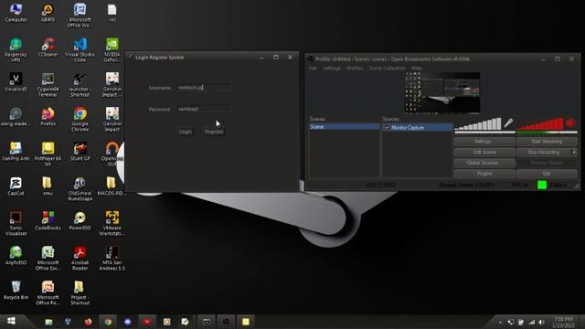The height and width of the screenshot is (329, 585).
Task: Open MTA San Andreas 1.5 desktop icon
Action: pyautogui.click(x=112, y=258)
